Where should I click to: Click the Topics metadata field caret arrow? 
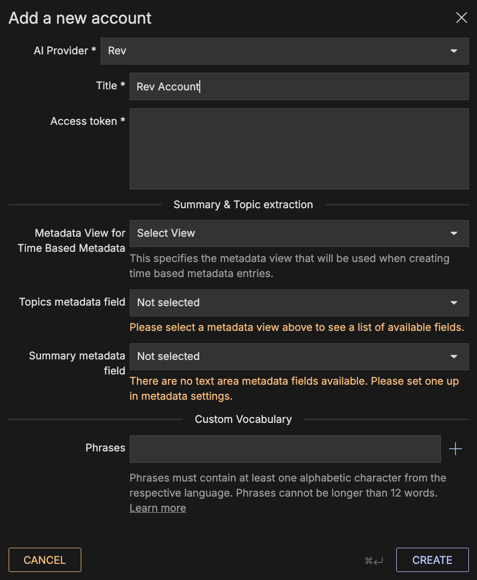[454, 303]
